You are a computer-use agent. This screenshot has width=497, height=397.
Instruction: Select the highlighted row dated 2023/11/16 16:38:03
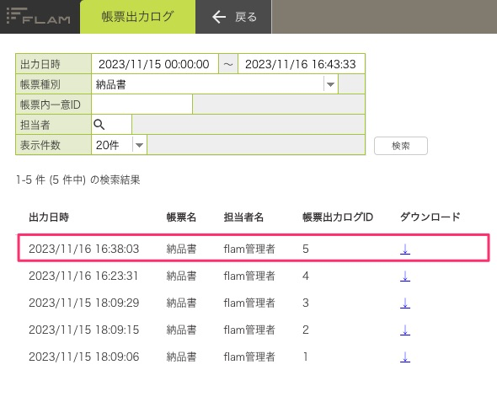tap(254, 248)
